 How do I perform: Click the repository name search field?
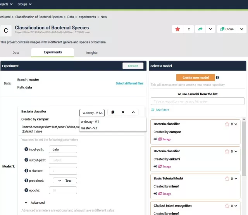click(197, 101)
